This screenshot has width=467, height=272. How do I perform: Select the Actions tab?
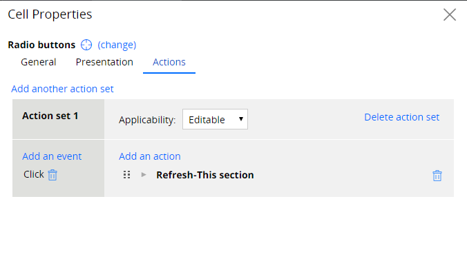[x=169, y=62]
